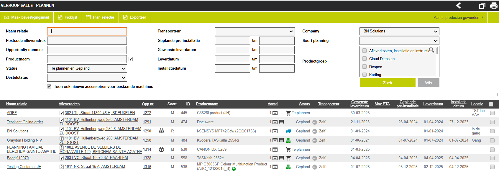The height and width of the screenshot is (192, 499).
Task: Click the barcode icon in the Docuware row
Action: tap(282, 122)
